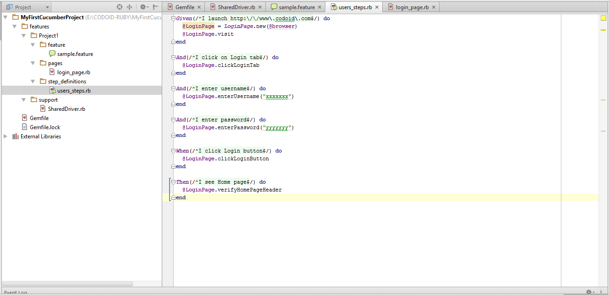Collapse the Then step fold region
Viewport: 609px width, 295px height.
point(173,181)
